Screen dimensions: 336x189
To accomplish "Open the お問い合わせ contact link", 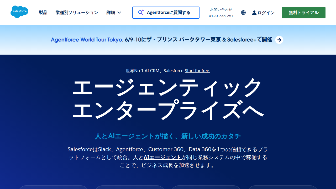I will (221, 9).
